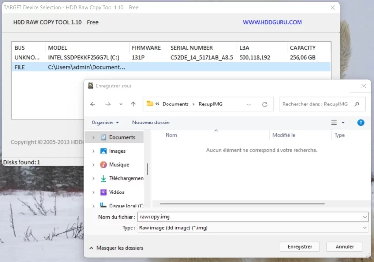Viewport: 374px width, 262px height.
Task: Open the blue help icon
Action: (x=361, y=122)
